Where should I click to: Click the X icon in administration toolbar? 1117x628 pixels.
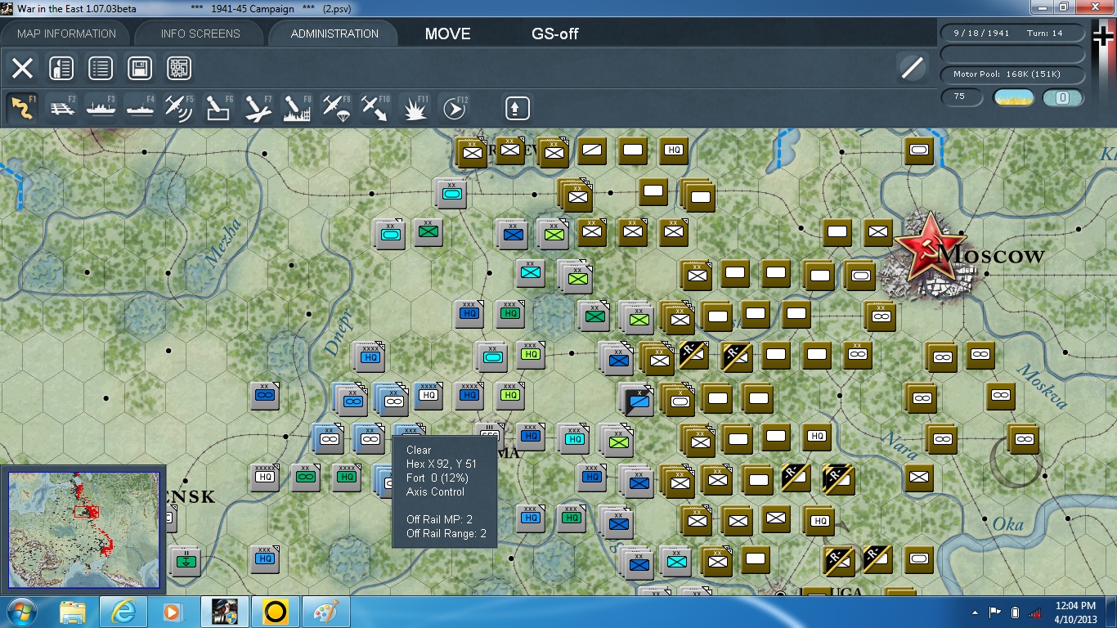(x=22, y=68)
